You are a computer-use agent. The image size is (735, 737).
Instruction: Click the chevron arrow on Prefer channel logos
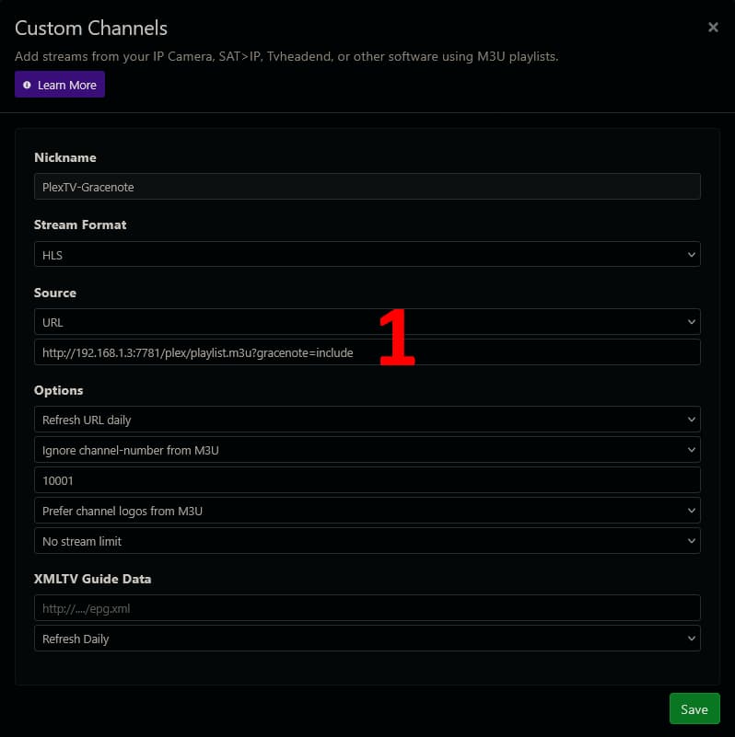[692, 511]
